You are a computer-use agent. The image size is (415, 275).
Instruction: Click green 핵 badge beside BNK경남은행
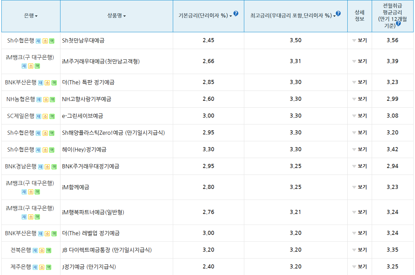click(x=54, y=167)
